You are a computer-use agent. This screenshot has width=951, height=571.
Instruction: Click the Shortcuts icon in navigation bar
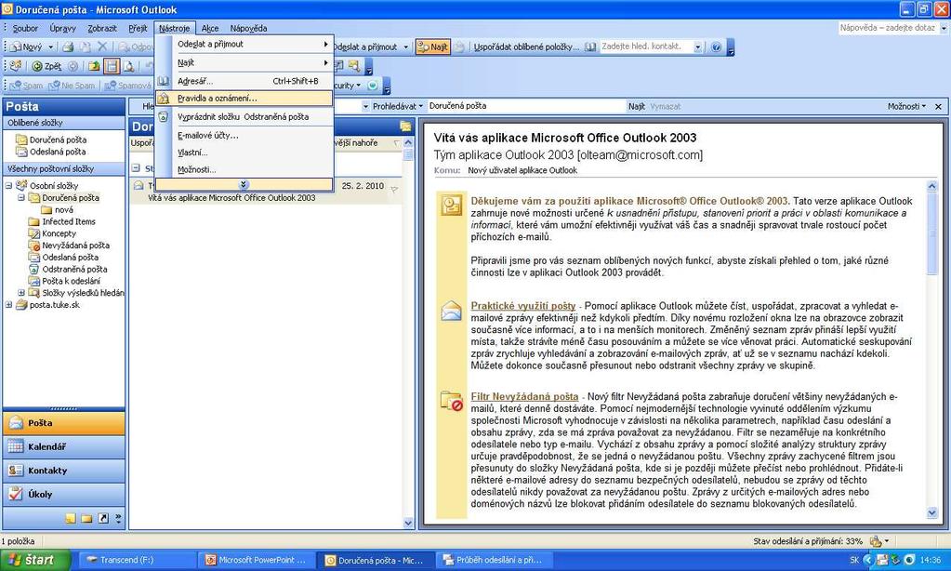pyautogui.click(x=103, y=518)
